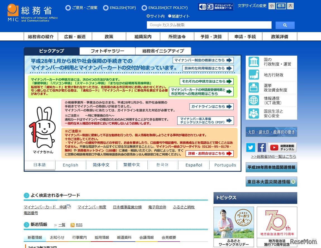The image size is (321, 248).
Task: Open the RSS feed icon
Action: tap(73, 225)
